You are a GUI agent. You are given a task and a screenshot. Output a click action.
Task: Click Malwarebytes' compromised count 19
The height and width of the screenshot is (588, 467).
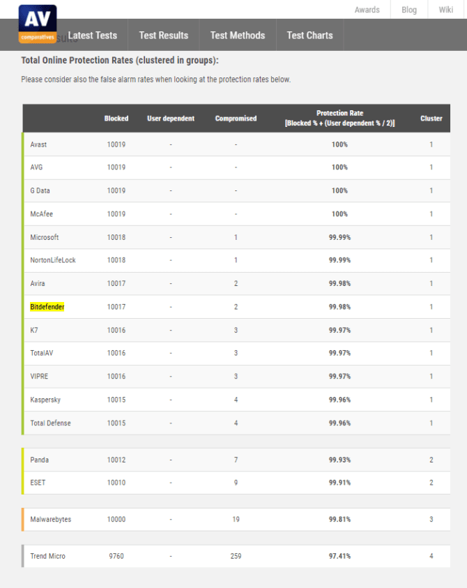tap(236, 520)
